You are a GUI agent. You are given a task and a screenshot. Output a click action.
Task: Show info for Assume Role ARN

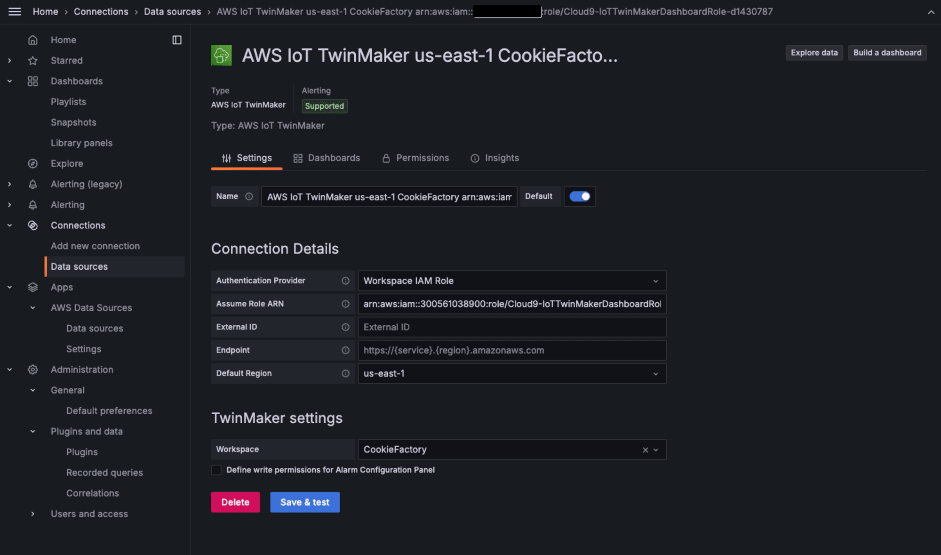(345, 304)
